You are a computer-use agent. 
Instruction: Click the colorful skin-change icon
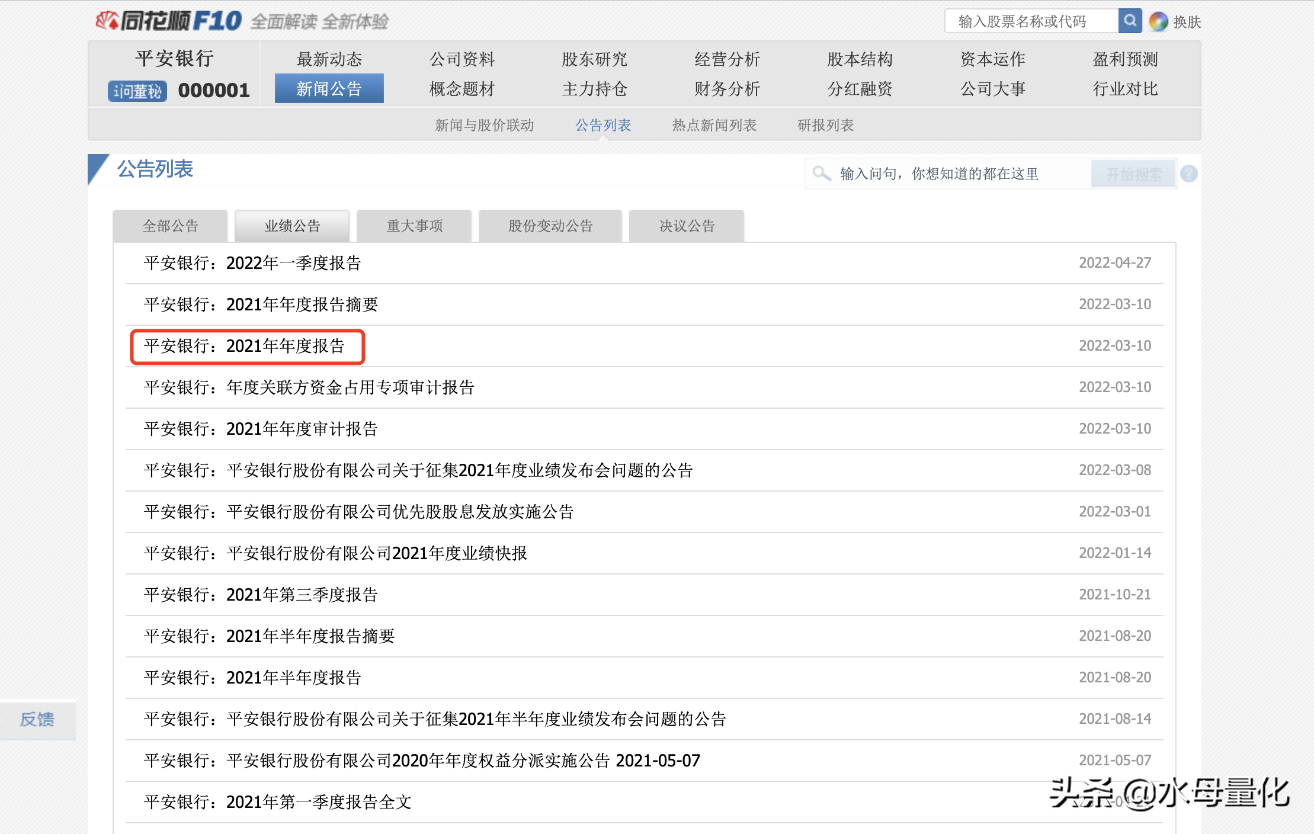click(1158, 22)
